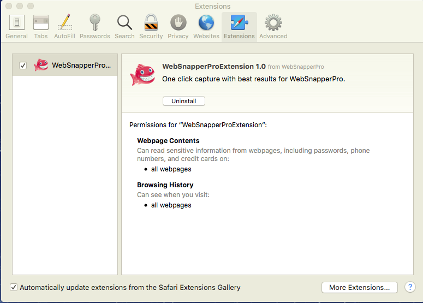Viewport: 423px width, 303px height.
Task: Open the Passwords preferences pane
Action: [94, 27]
